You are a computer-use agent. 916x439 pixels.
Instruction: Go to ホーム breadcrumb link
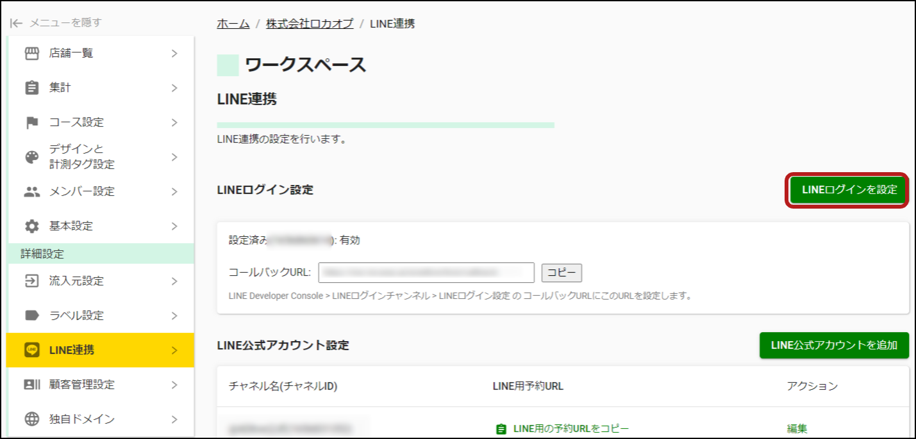click(x=233, y=24)
